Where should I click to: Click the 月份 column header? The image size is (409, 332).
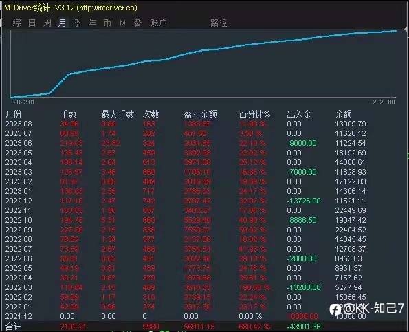click(x=14, y=114)
